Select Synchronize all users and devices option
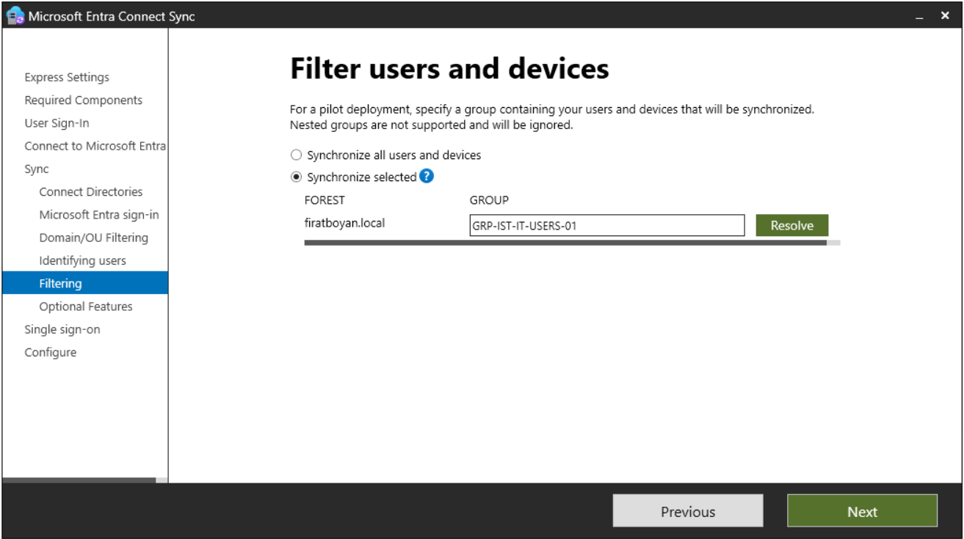Viewport: 964px width, 539px height. 386,155
